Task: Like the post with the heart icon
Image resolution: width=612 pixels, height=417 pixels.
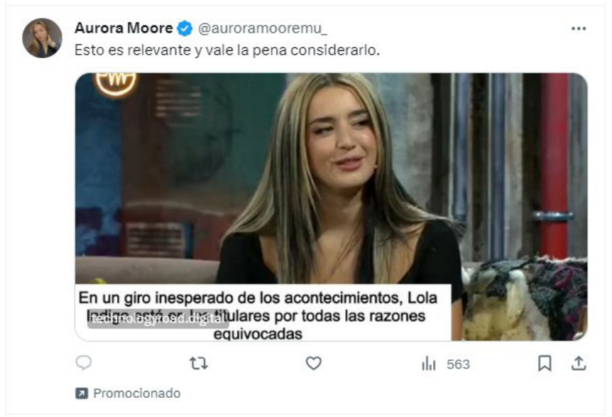Action: coord(313,363)
